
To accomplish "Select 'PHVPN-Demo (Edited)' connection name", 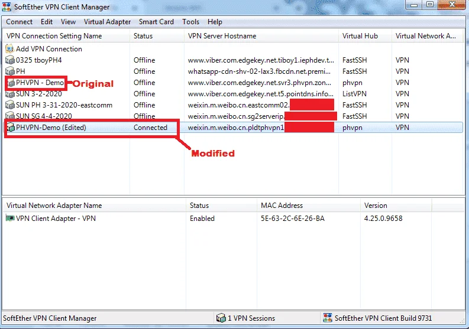I will (51, 128).
